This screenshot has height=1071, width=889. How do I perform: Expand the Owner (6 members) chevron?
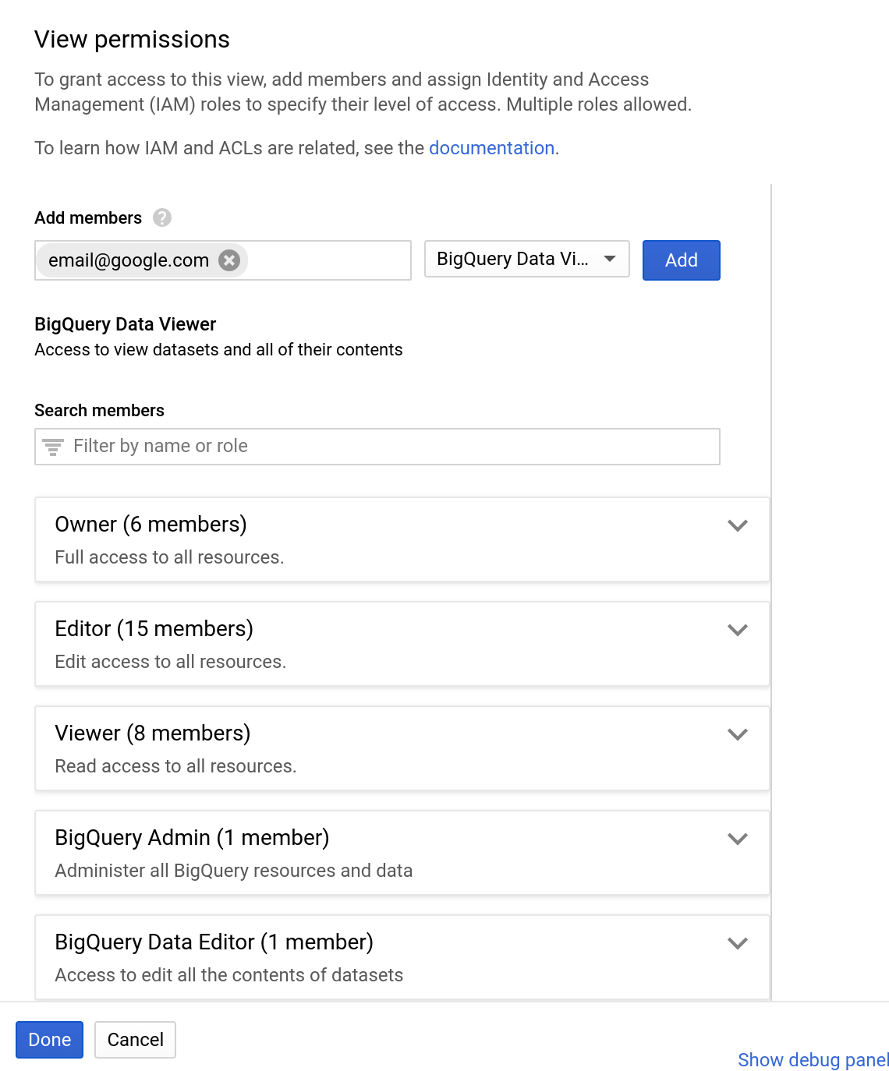[x=737, y=525]
